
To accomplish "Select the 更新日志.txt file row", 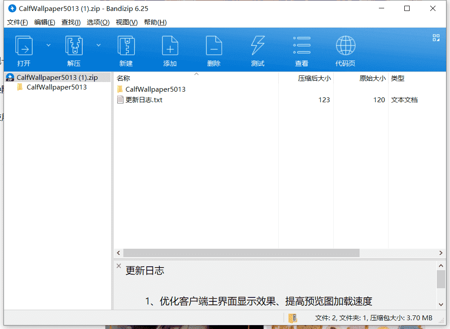I will point(280,100).
